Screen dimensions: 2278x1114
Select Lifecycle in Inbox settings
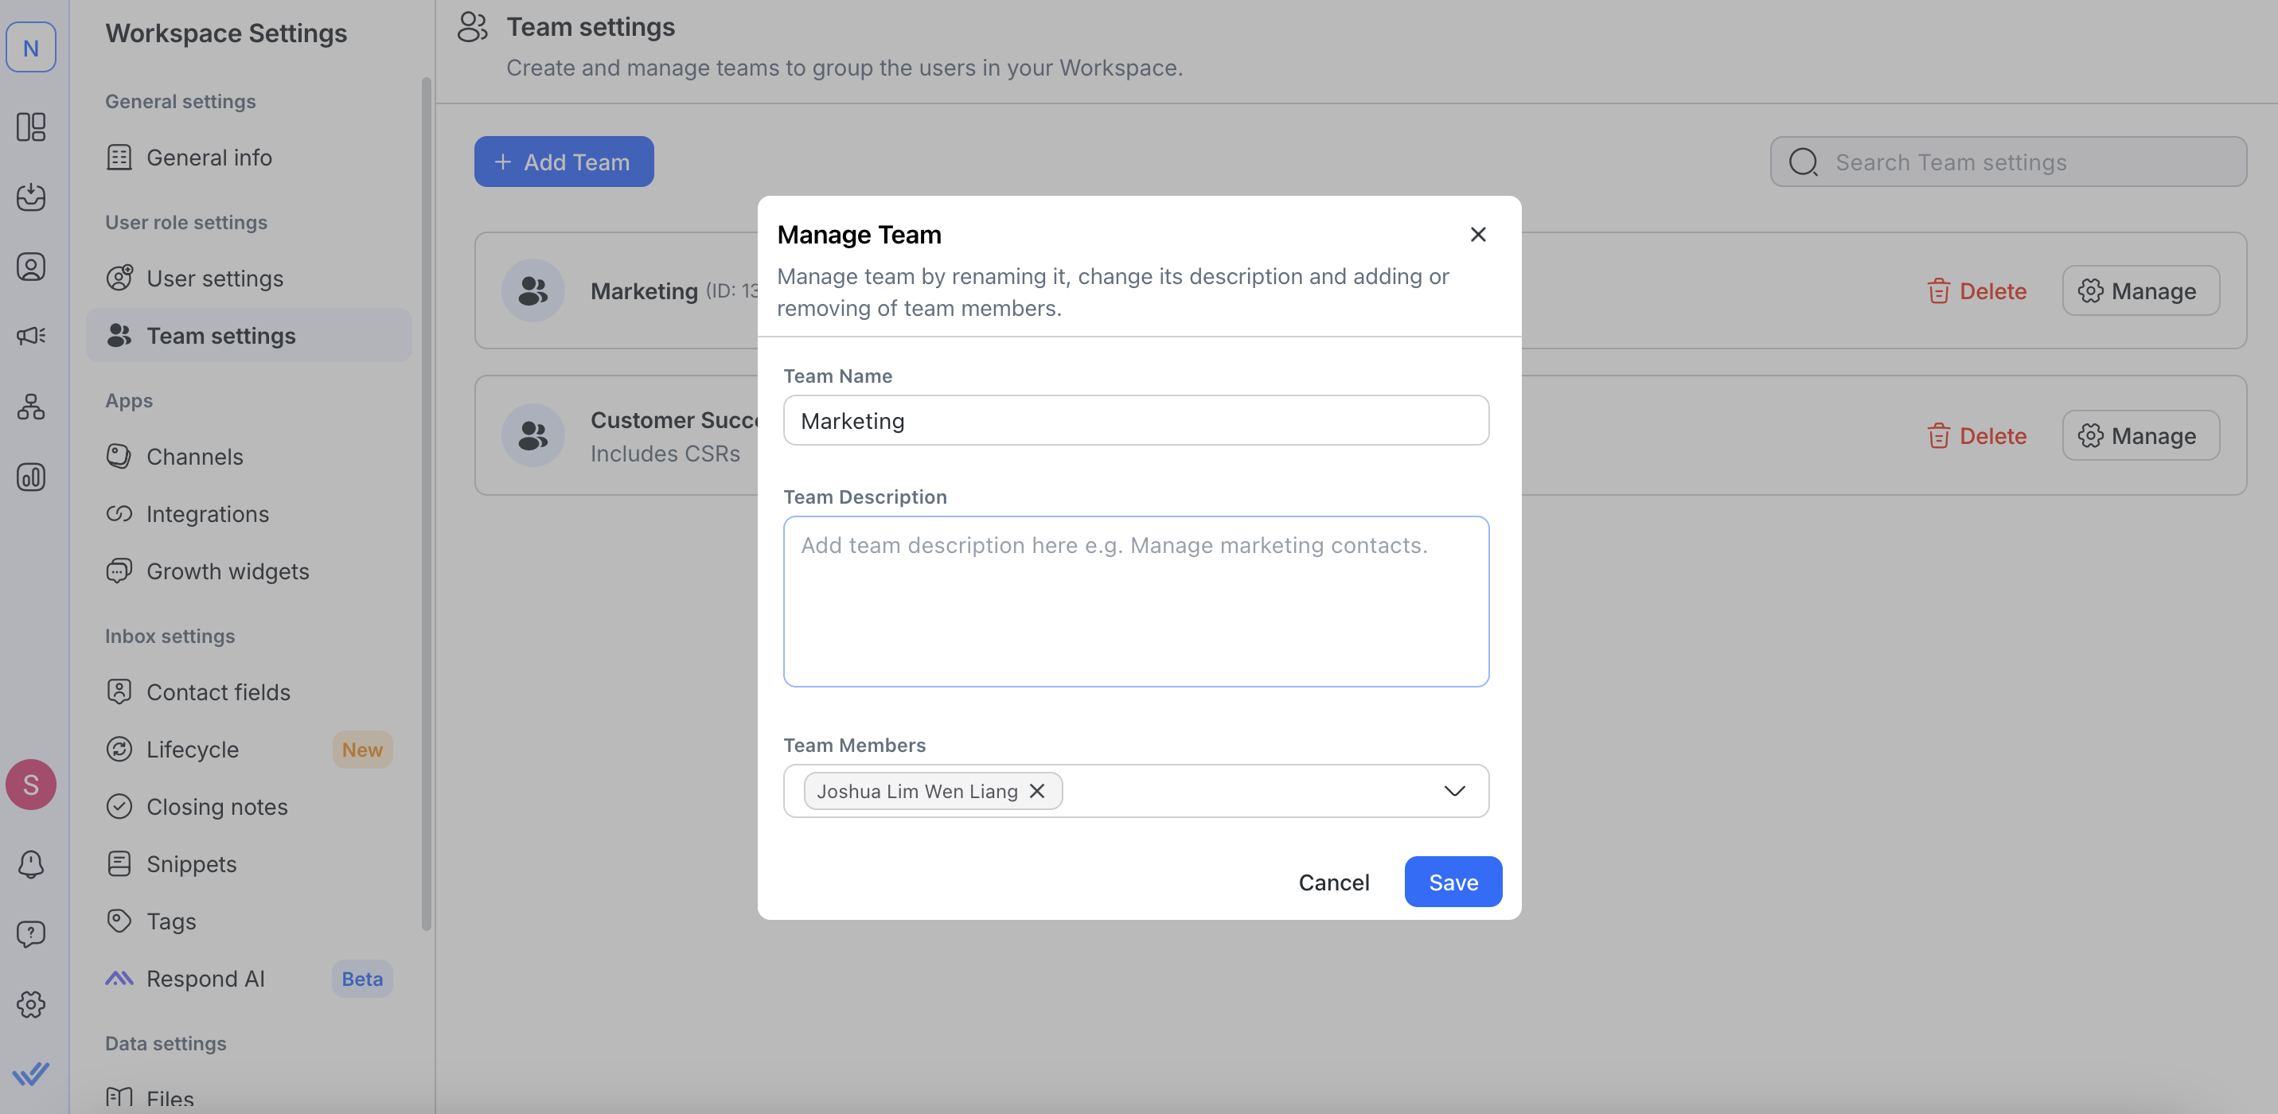pyautogui.click(x=192, y=749)
